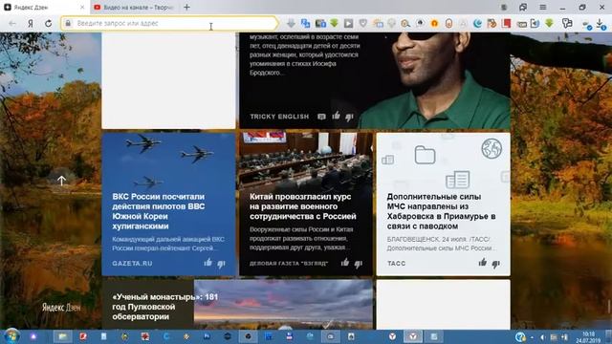Open File Explorer from the taskbar
The height and width of the screenshot is (344, 612).
pos(62,336)
